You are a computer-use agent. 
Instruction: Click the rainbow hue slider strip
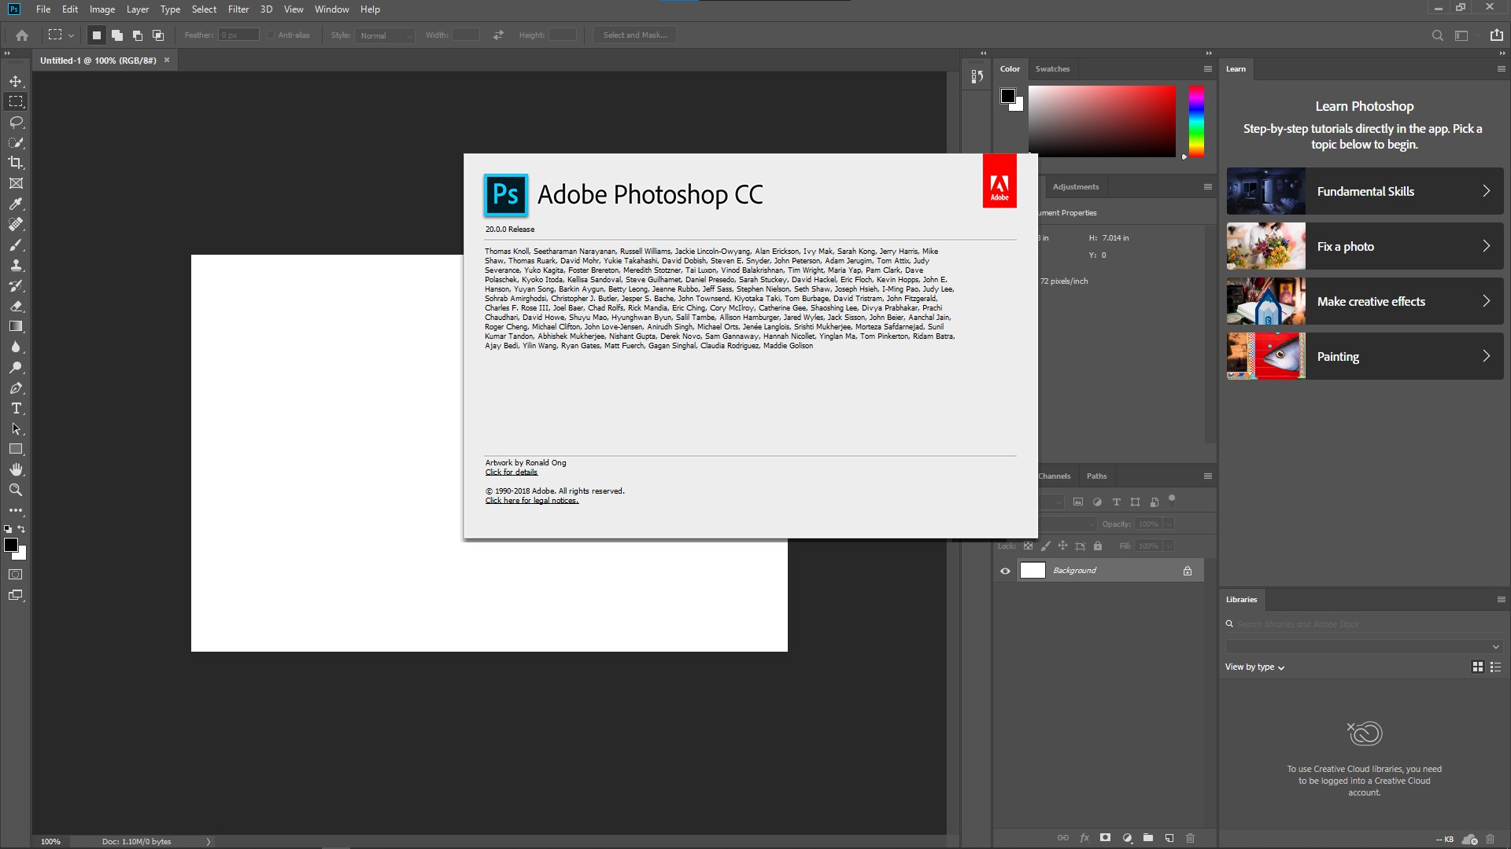1196,122
